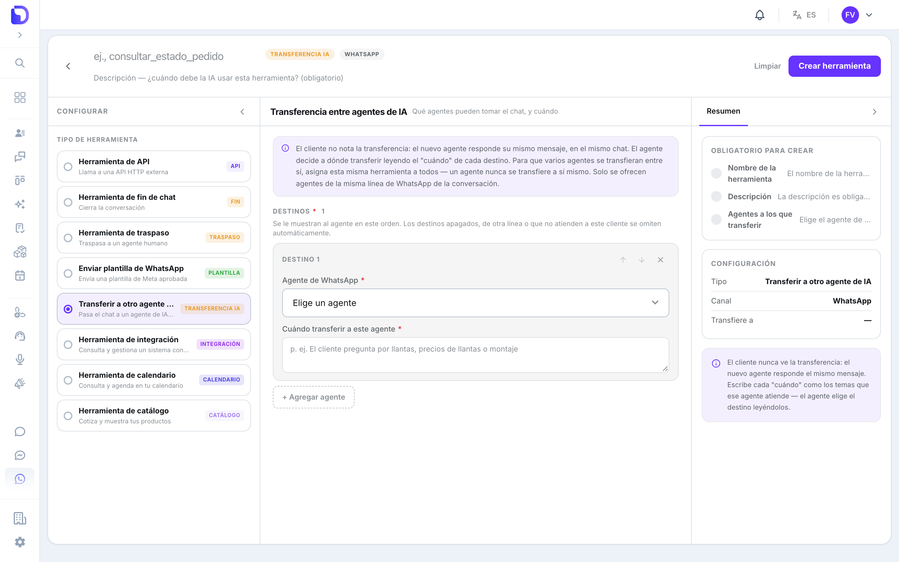Open the FV user account menu

point(857,15)
